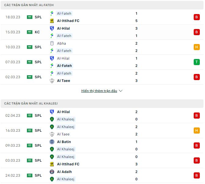
Task: Click green T result badge
Action: point(196,62)
